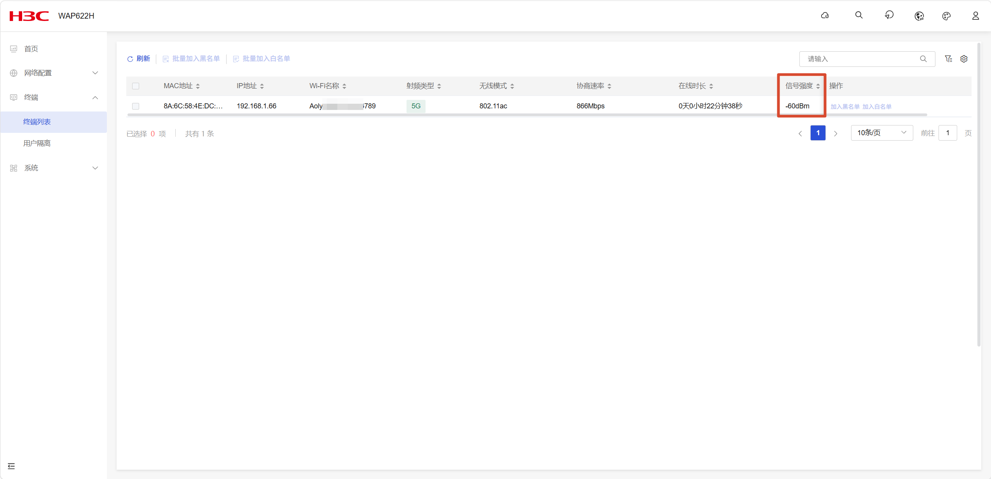Click the table horizontal scrollbar
The image size is (991, 479).
[527, 115]
